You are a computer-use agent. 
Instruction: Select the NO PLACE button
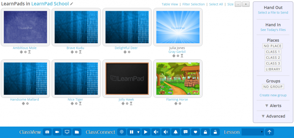point(273,46)
